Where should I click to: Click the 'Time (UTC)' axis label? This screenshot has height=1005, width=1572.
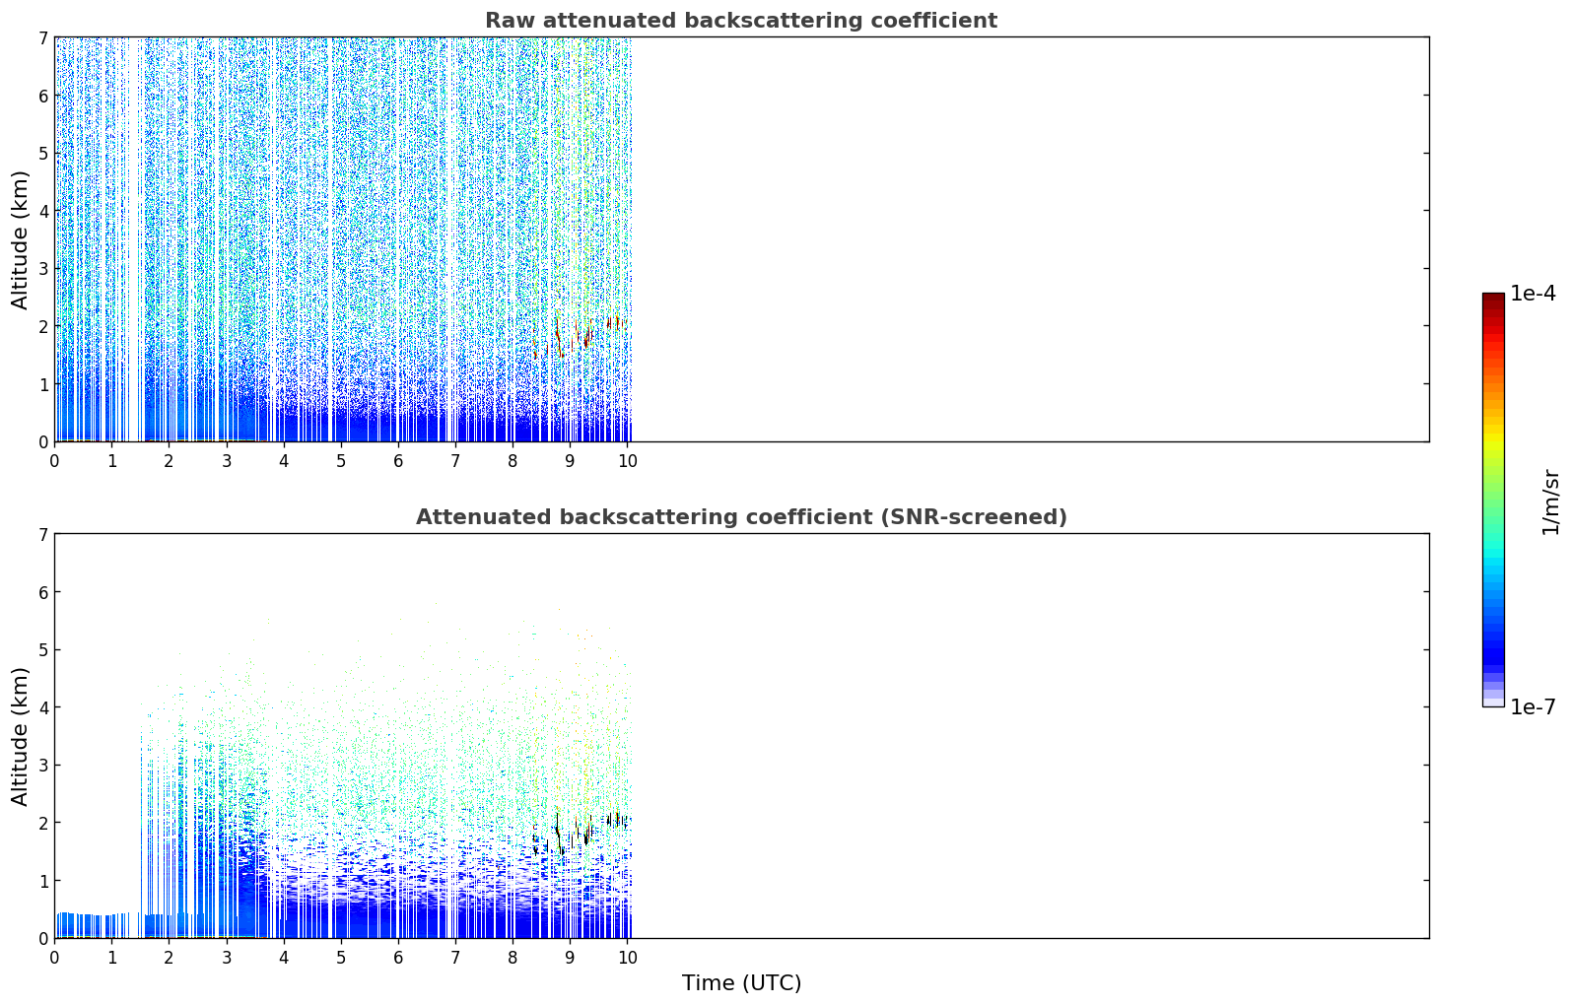[741, 983]
